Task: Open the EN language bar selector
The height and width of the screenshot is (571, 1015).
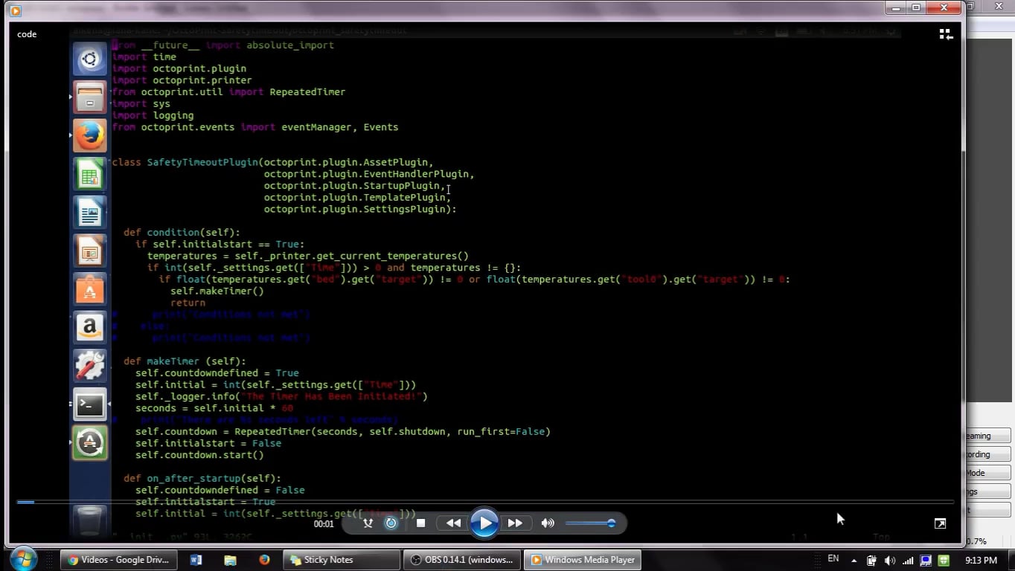Action: [833, 559]
